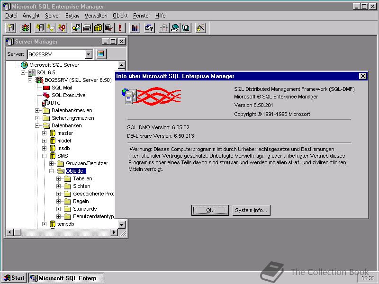The height and width of the screenshot is (284, 379).
Task: Launch the SQL Query Tool question-mark icon
Action: click(x=149, y=28)
